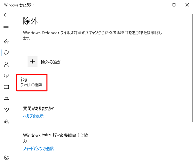Close the Windows セキュリティ window
The image size is (194, 166).
point(187,5)
